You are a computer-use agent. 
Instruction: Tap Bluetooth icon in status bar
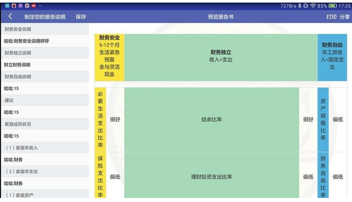(300, 6)
